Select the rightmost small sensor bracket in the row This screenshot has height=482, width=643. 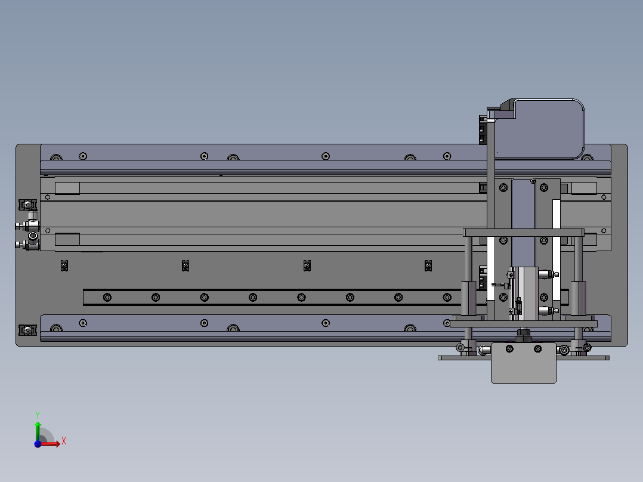[428, 266]
